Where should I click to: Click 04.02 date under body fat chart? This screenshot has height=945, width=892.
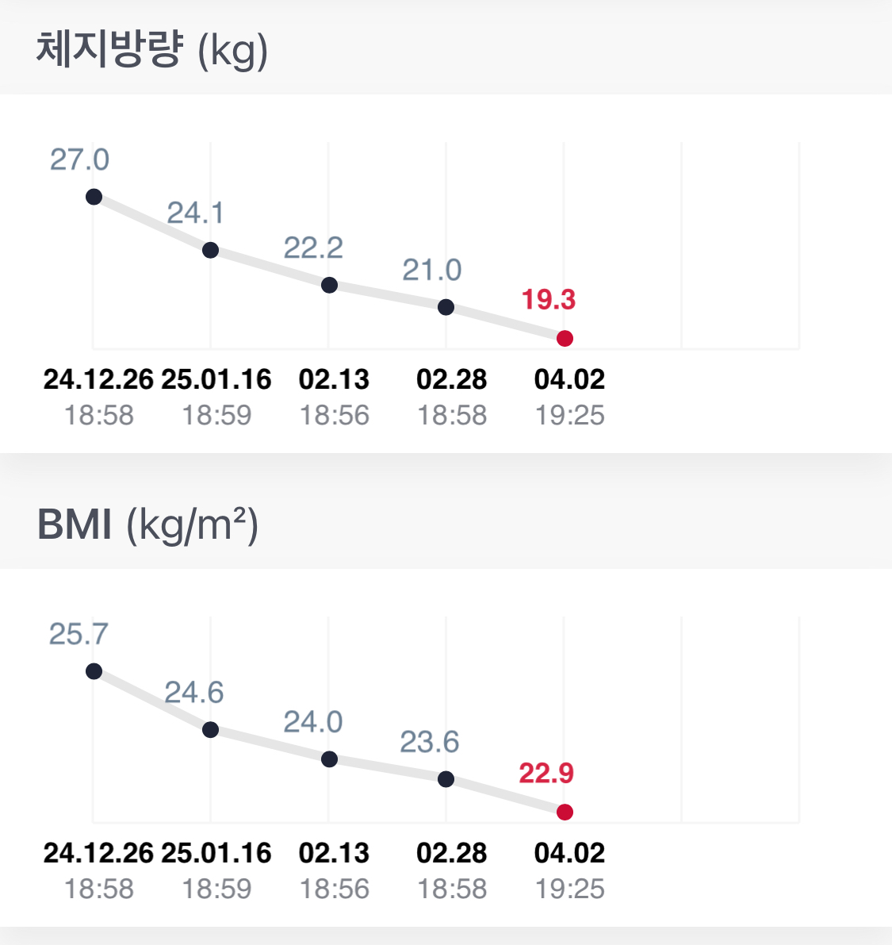569,379
